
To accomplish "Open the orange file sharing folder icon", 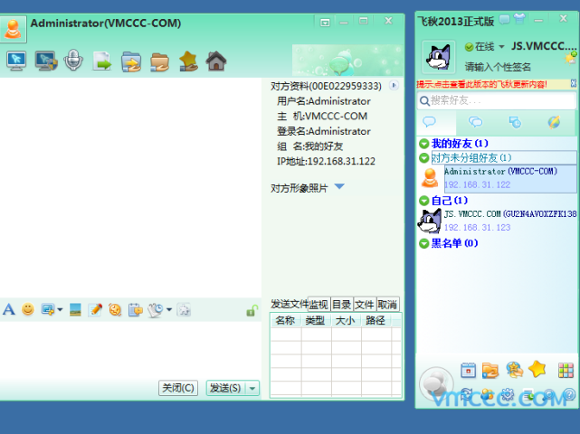I will [x=490, y=371].
